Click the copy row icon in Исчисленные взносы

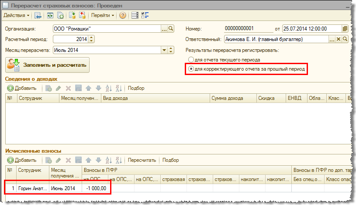click(x=48, y=161)
